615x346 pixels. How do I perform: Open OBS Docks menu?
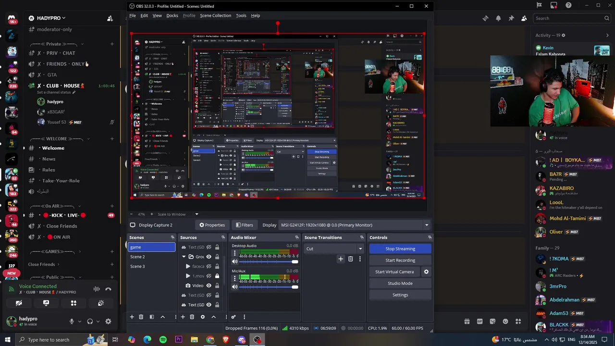point(172,15)
